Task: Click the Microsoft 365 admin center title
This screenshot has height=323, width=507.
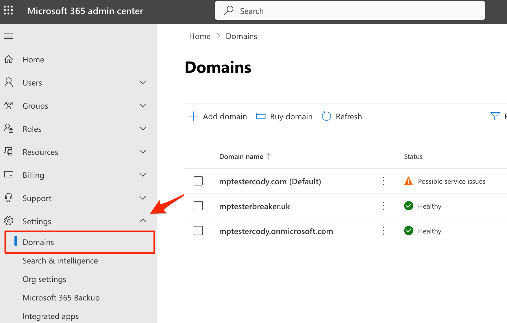Action: tap(85, 11)
